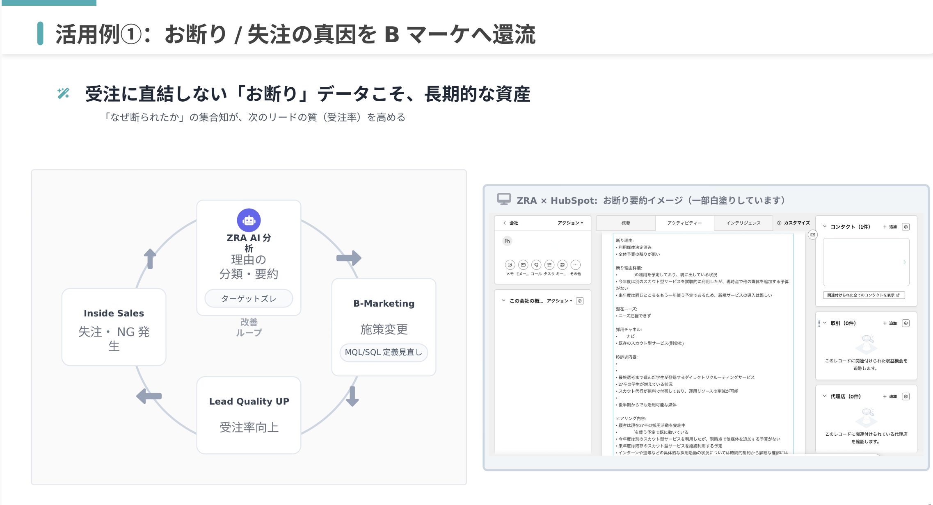This screenshot has width=933, height=505.
Task: Click the カスタマイズ button
Action: pos(794,223)
